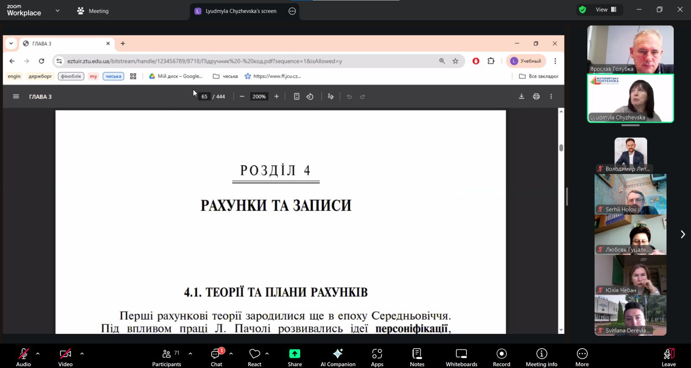Switch to the Meeting tab
This screenshot has height=368, width=691.
[93, 11]
